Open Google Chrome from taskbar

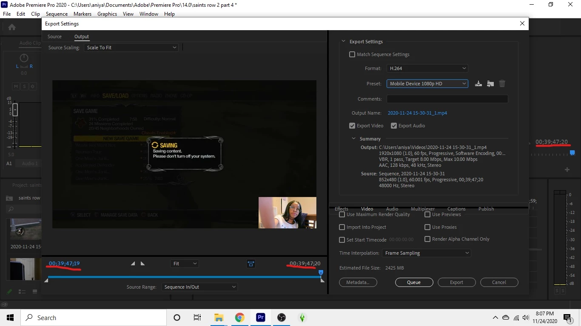point(239,318)
